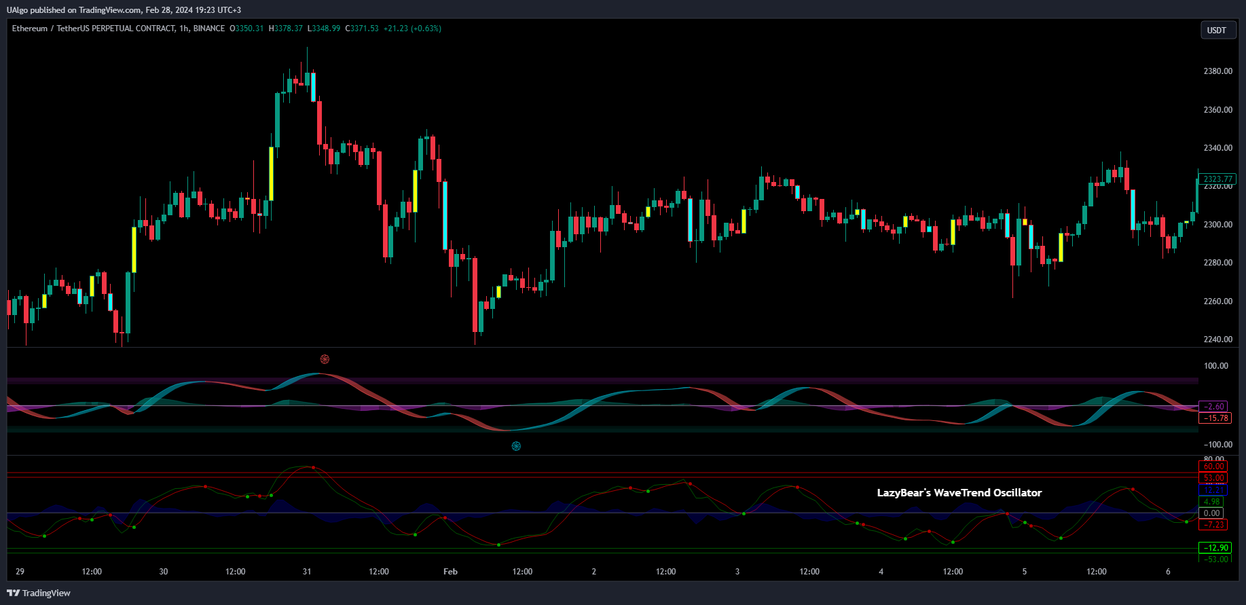The width and height of the screenshot is (1246, 605).
Task: Click the 4 date label on time axis
Action: tap(881, 572)
